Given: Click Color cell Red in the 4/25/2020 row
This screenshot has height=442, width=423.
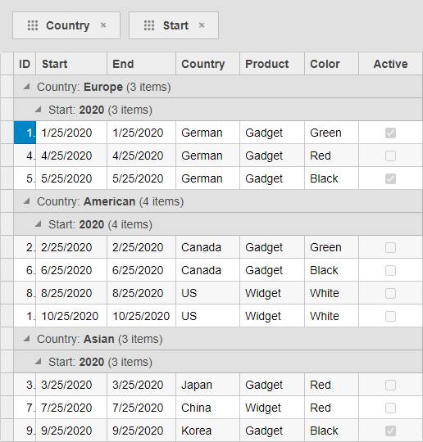Looking at the screenshot, I should [x=331, y=156].
